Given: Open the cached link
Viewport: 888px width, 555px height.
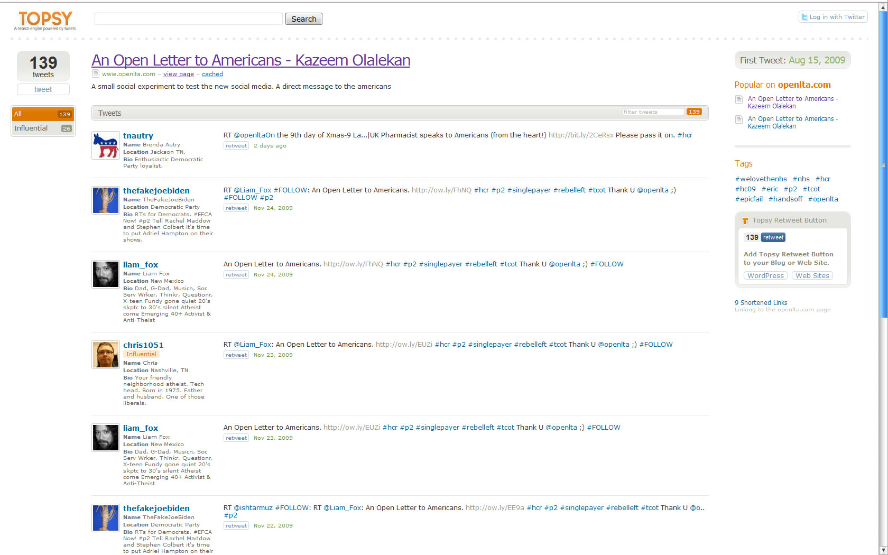Looking at the screenshot, I should click(x=212, y=74).
